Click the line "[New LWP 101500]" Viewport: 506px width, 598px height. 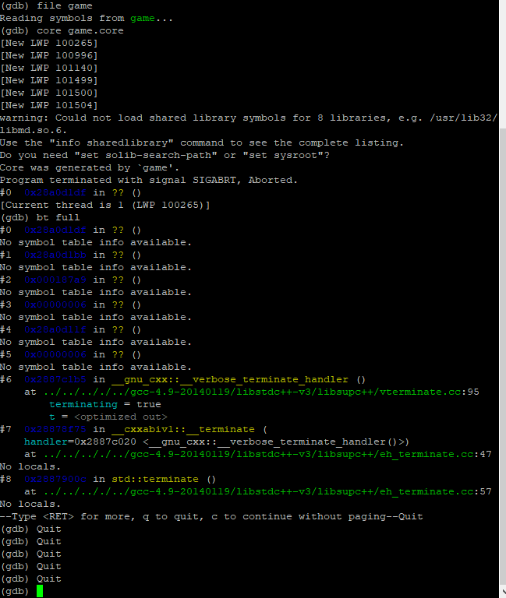pos(49,93)
